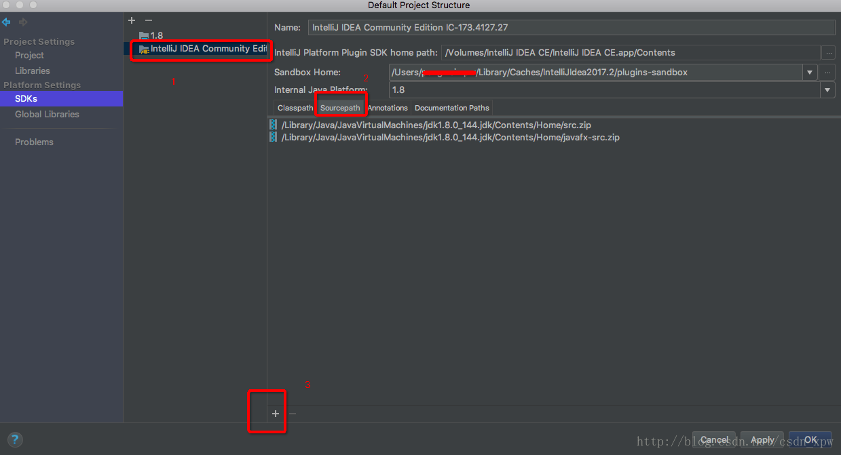The width and height of the screenshot is (841, 455).
Task: Open Project settings page
Action: coord(29,56)
